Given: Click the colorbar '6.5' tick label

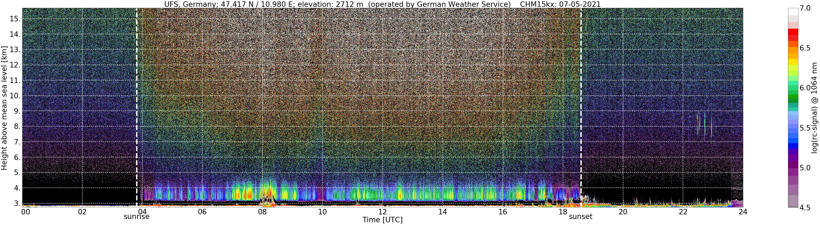Looking at the screenshot, I should pos(805,48).
